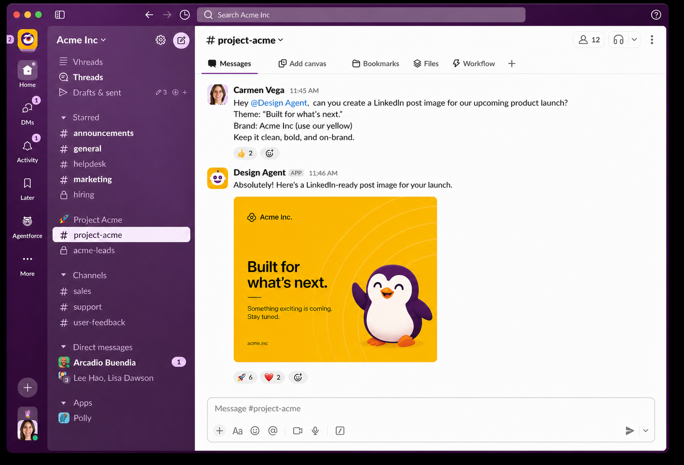Screen dimensions: 684x465
Task: Start a huddle with headphones icon
Action: click(619, 40)
